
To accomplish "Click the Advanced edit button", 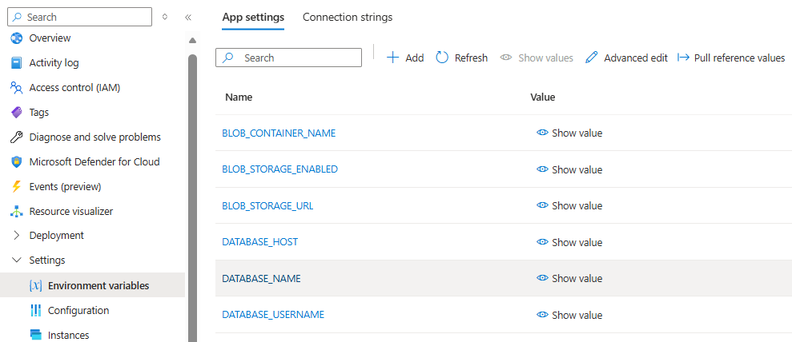I will (x=626, y=58).
